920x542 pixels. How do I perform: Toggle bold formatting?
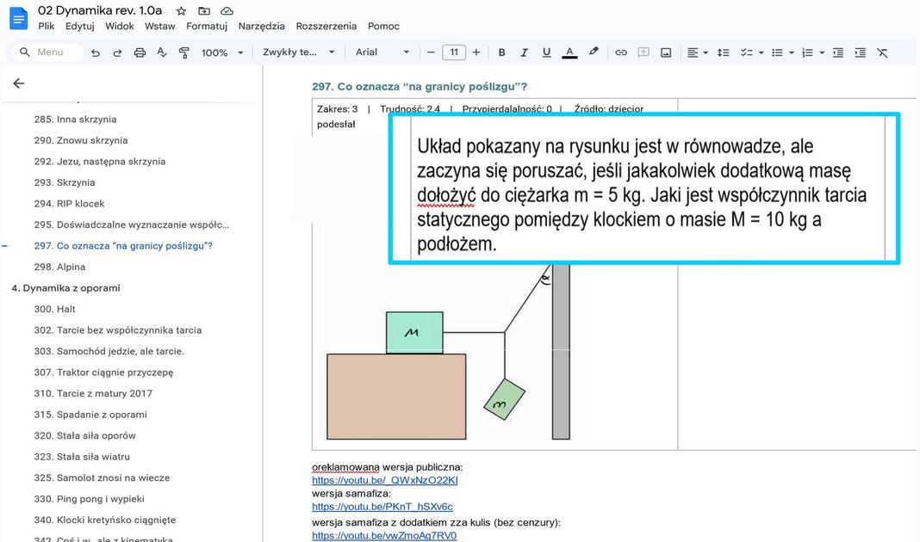(502, 52)
